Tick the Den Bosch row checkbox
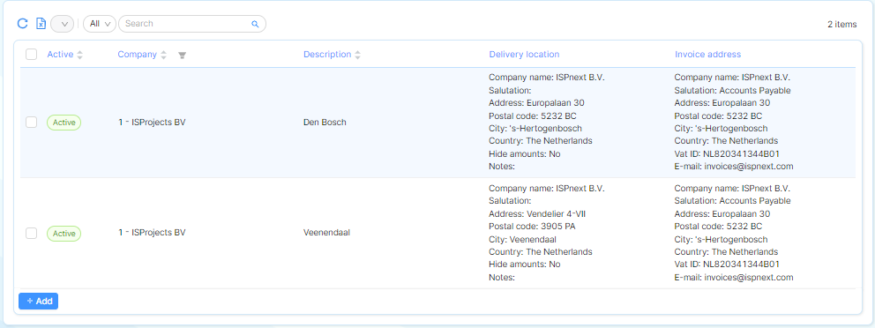 click(x=31, y=123)
